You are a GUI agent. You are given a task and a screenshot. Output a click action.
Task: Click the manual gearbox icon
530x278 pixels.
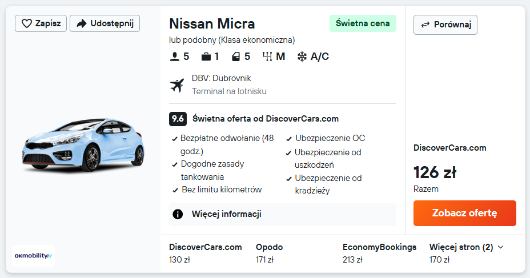[267, 57]
